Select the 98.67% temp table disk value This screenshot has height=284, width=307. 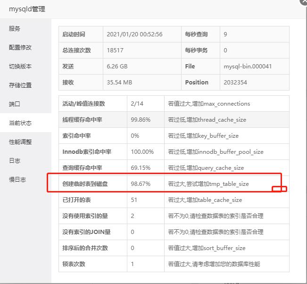coord(141,184)
